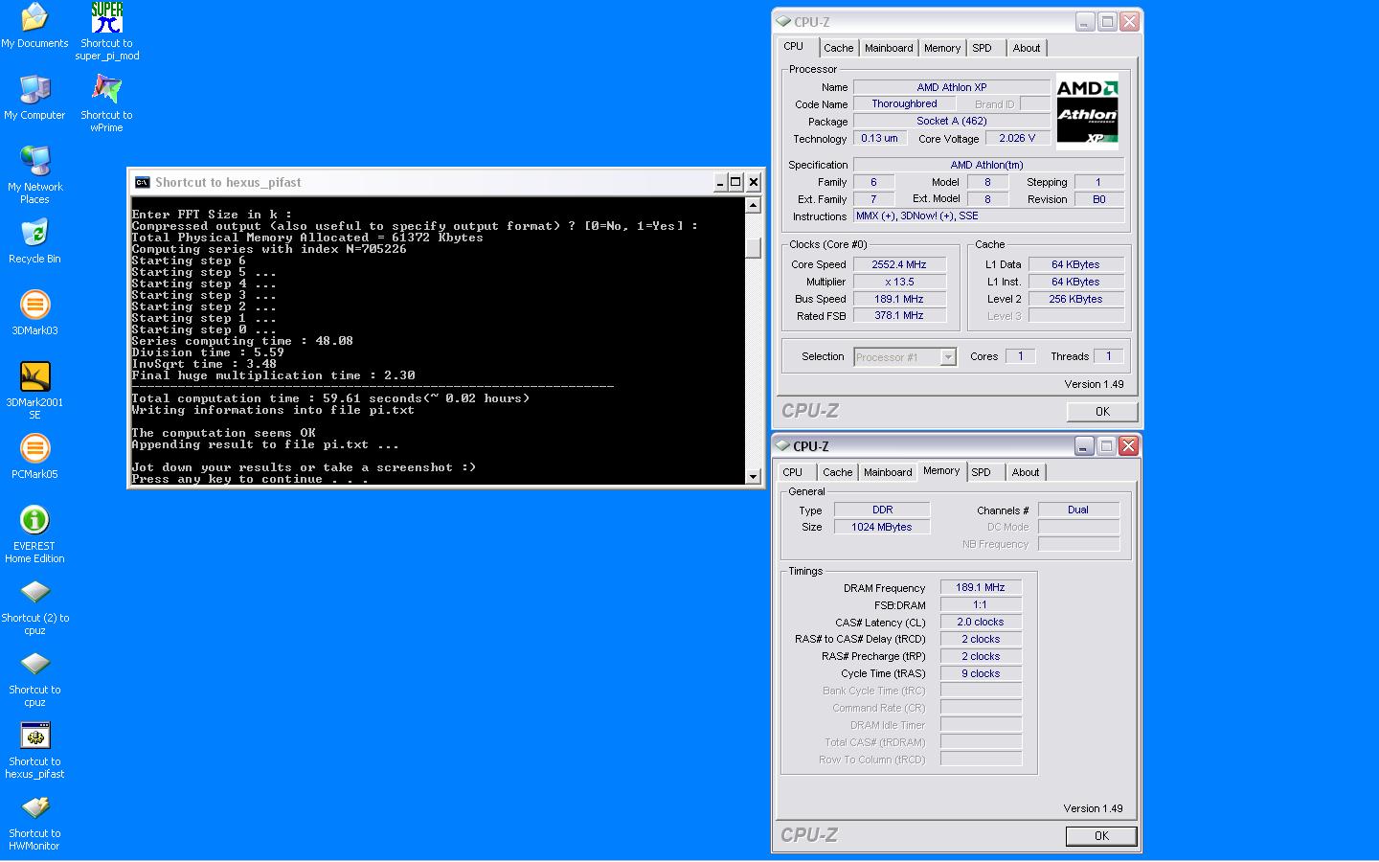Click the DRAM Frequency 189.1 MHz field
1379x862 pixels.
tap(981, 587)
